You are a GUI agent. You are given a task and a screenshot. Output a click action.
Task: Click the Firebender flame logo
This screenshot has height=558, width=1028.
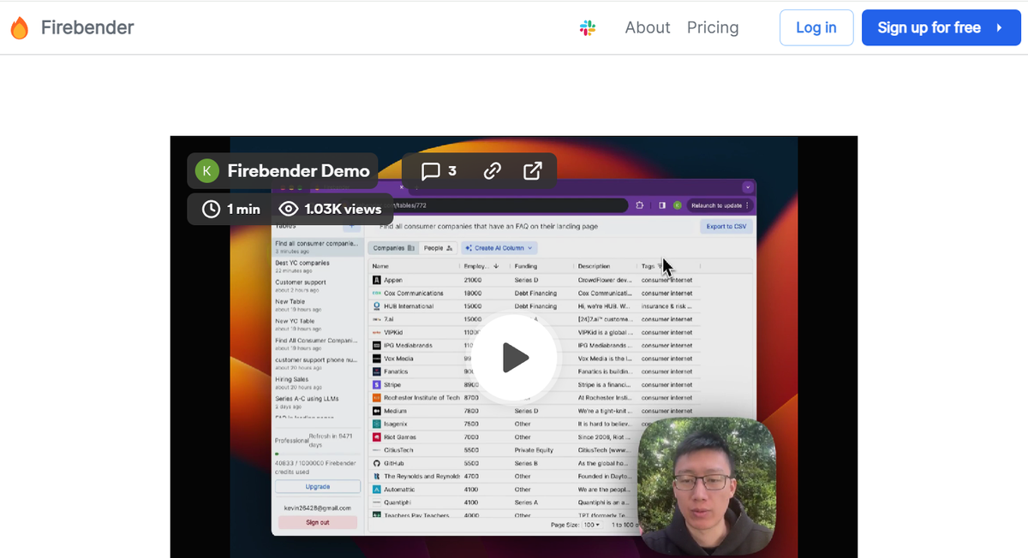tap(19, 27)
